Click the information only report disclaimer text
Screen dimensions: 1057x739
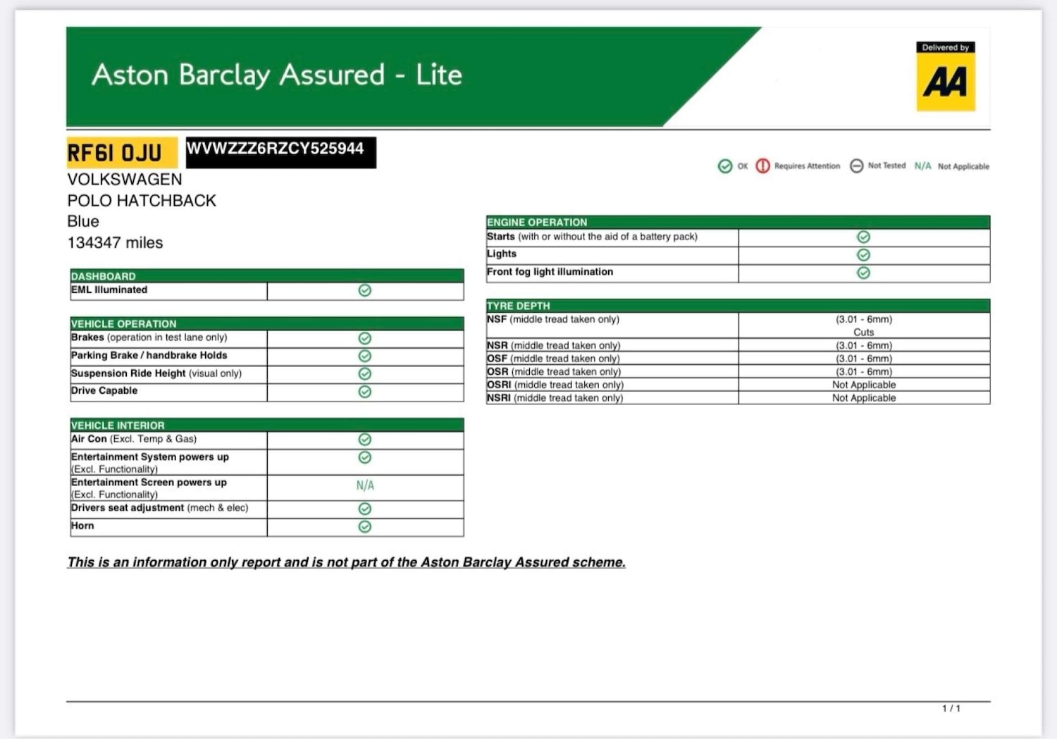(346, 562)
